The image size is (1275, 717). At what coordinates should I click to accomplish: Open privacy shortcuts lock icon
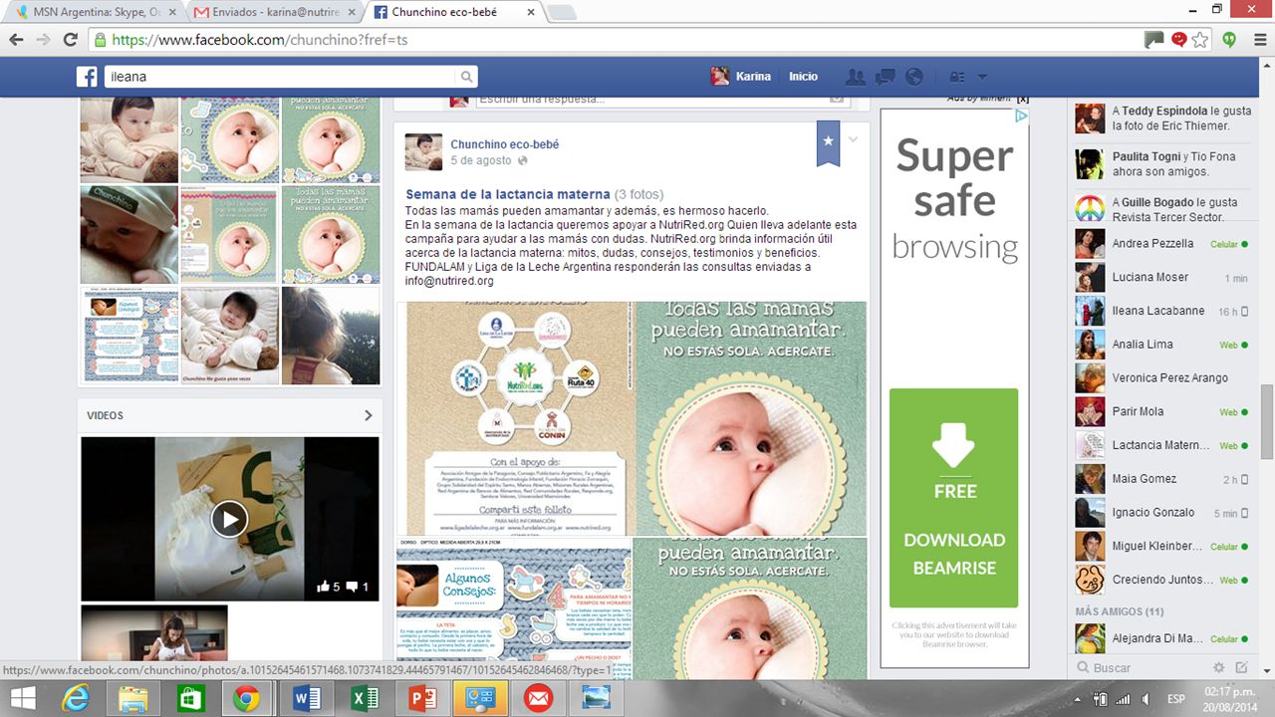coord(957,77)
